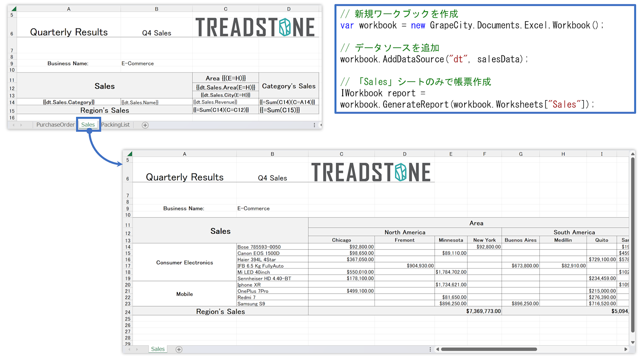Image resolution: width=642 pixels, height=361 pixels.
Task: Click the TREADSTONE logo in bottom spreadsheet
Action: [x=371, y=172]
